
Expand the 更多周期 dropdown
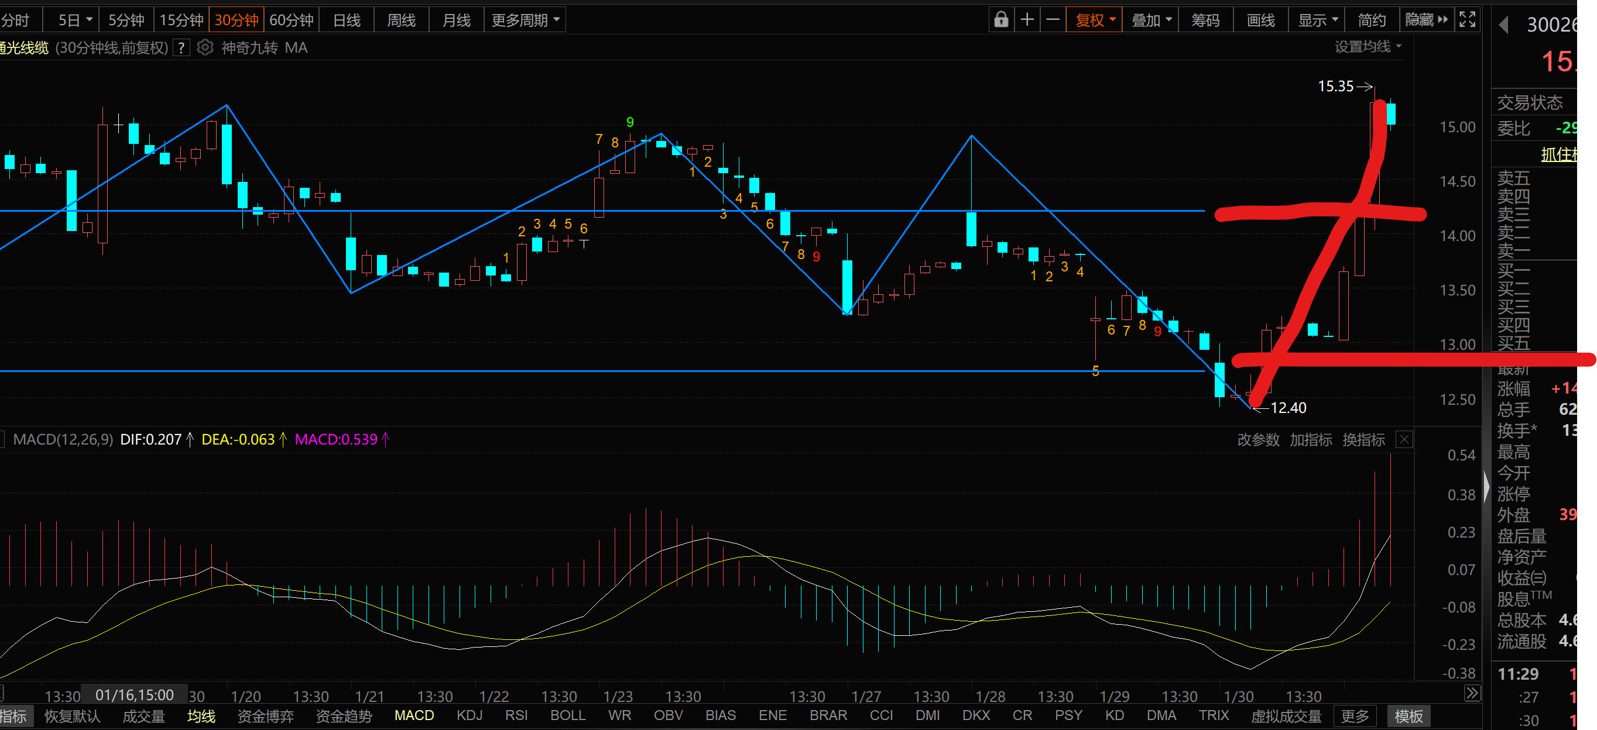click(525, 20)
